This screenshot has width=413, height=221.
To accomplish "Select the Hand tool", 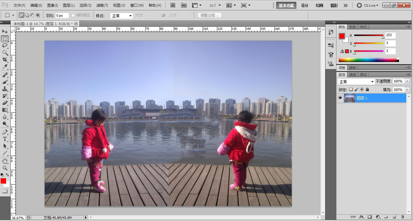I will pyautogui.click(x=5, y=161).
